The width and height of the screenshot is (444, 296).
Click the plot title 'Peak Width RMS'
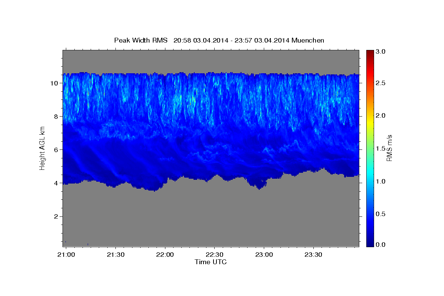pos(141,40)
